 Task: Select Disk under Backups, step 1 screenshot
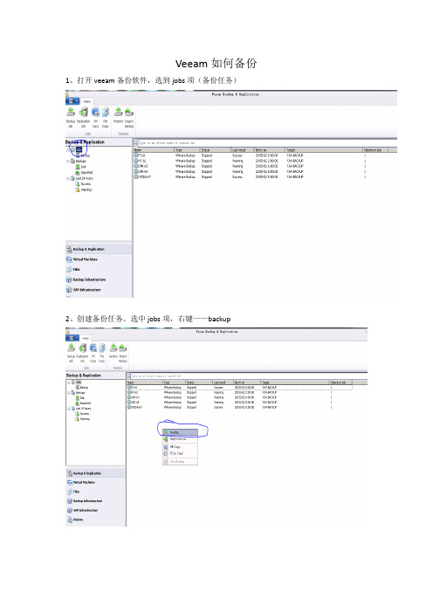pos(80,167)
